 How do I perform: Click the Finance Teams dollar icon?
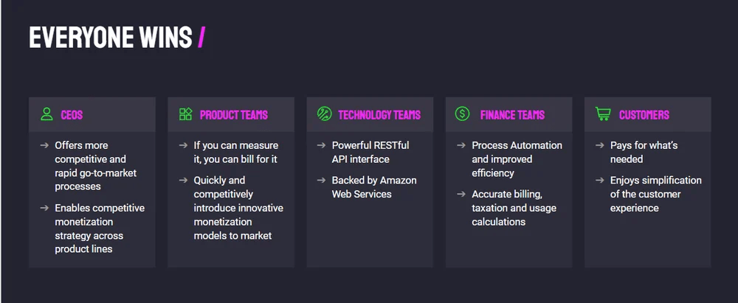(463, 114)
